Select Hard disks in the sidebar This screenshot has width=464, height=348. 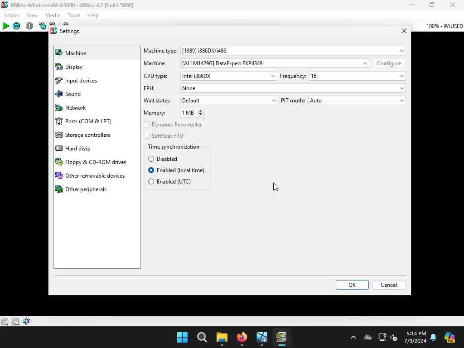(x=97, y=149)
